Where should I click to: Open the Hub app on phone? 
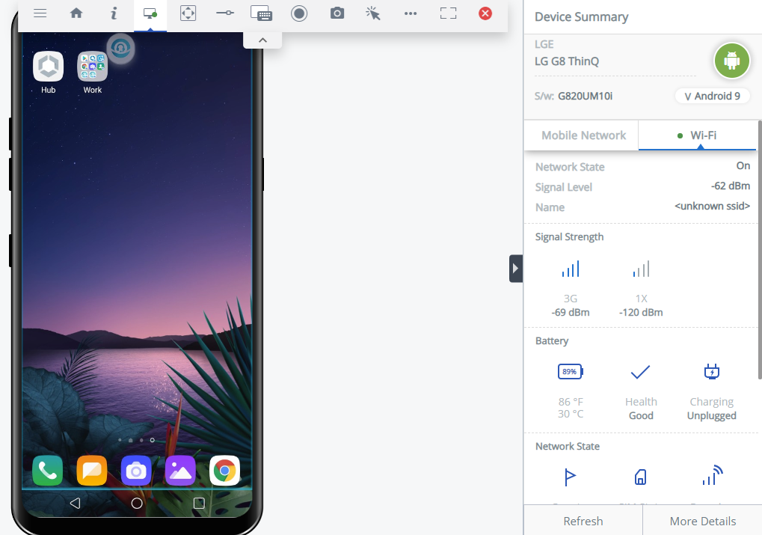click(x=48, y=67)
